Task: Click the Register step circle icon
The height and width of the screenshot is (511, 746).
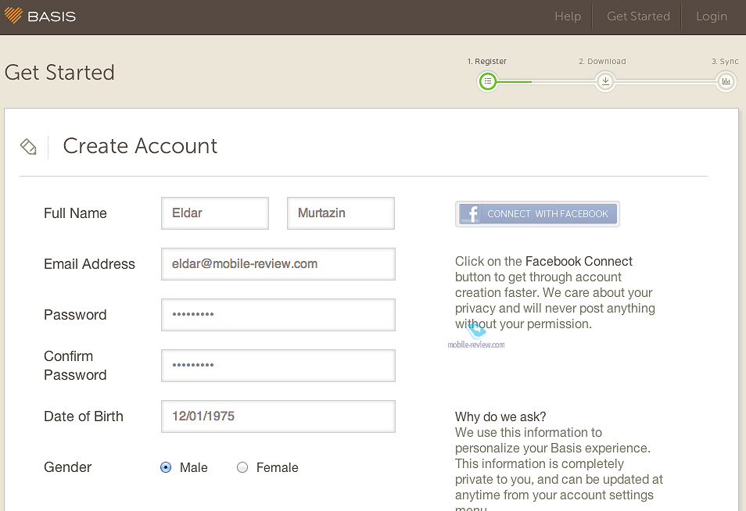Action: click(488, 81)
